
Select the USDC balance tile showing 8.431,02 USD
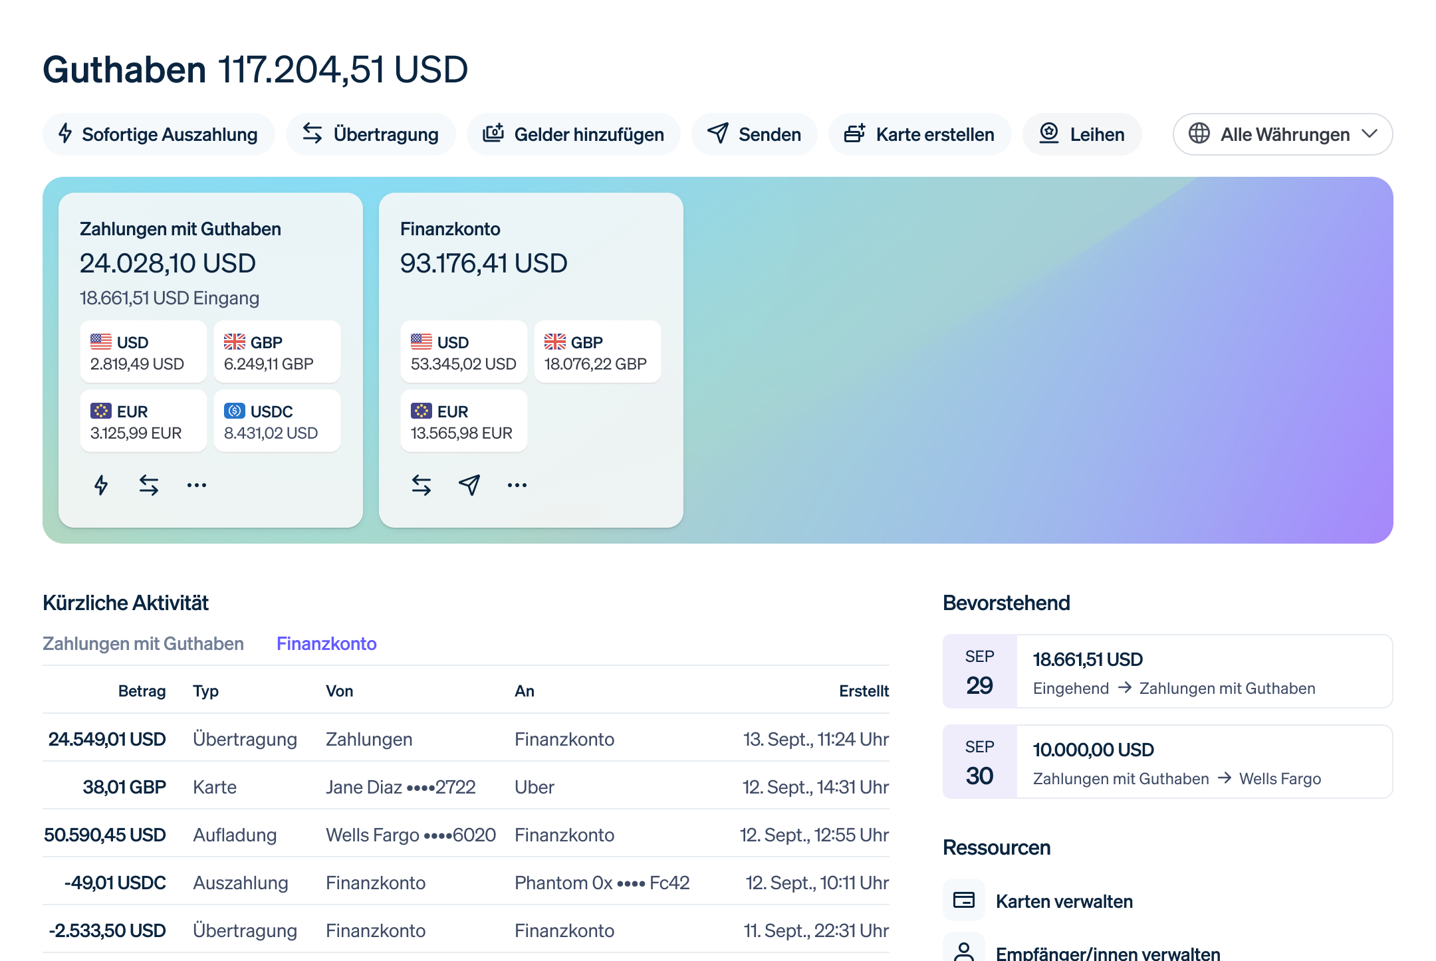tap(277, 421)
